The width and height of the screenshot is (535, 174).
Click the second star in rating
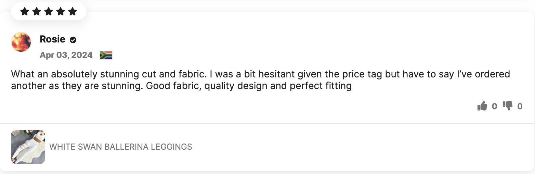pyautogui.click(x=37, y=12)
